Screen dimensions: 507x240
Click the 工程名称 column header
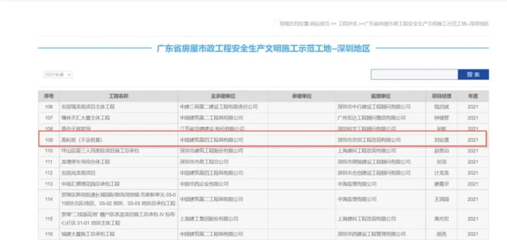[x=118, y=96]
